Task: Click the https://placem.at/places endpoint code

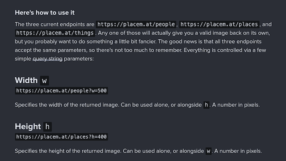Action: (219, 24)
